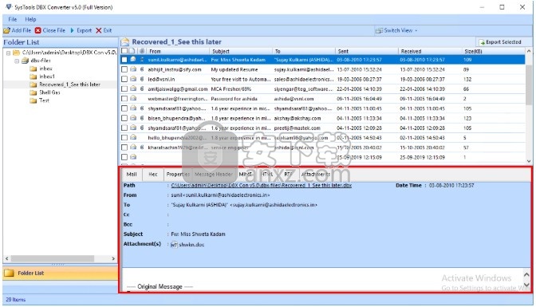Click the folder tree scroll left arrow
Image resolution: width=536 pixels, height=307 pixels.
pos(7,258)
